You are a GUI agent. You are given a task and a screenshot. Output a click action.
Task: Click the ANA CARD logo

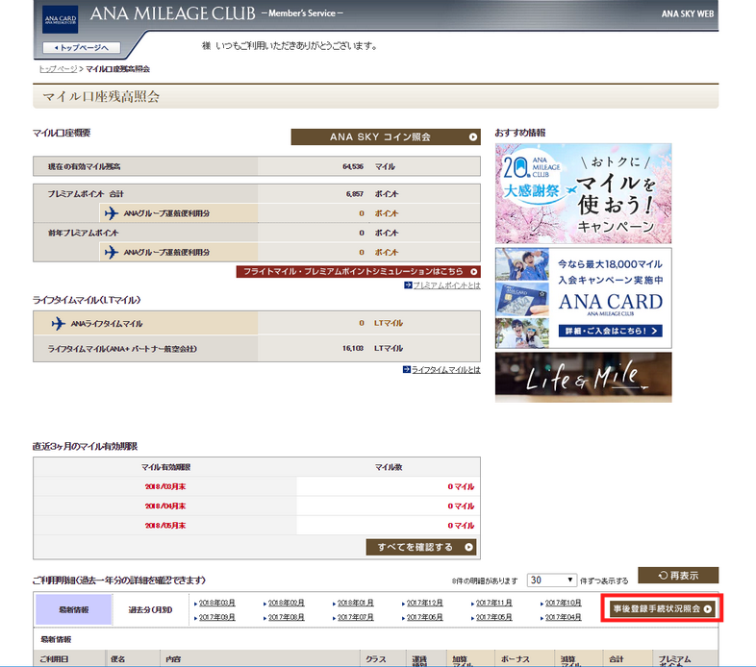pyautogui.click(x=61, y=19)
